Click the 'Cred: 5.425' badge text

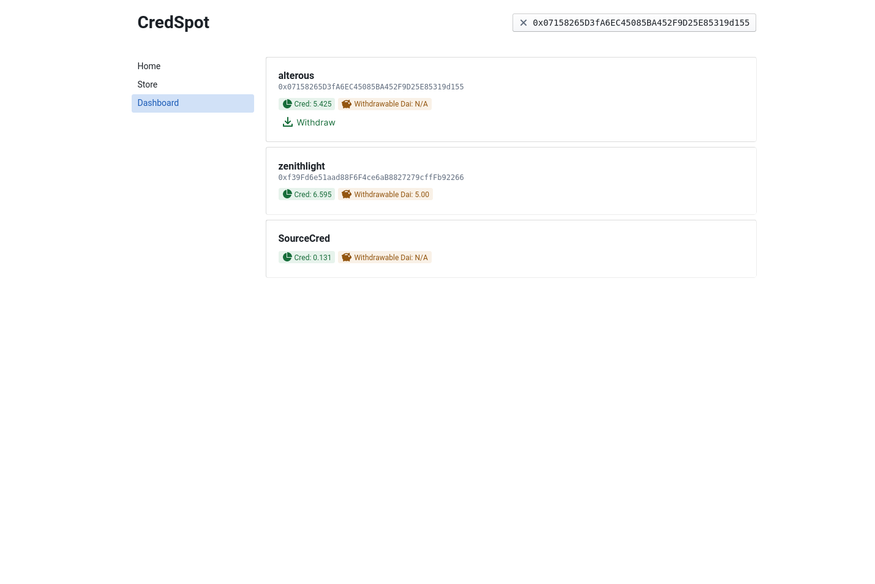[313, 104]
